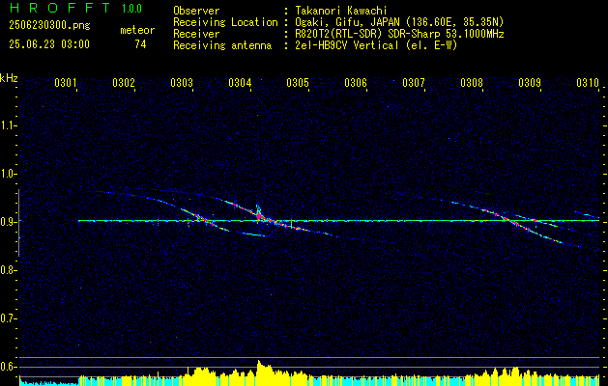Click the 0306 time axis marker
The height and width of the screenshot is (386, 608).
click(356, 82)
